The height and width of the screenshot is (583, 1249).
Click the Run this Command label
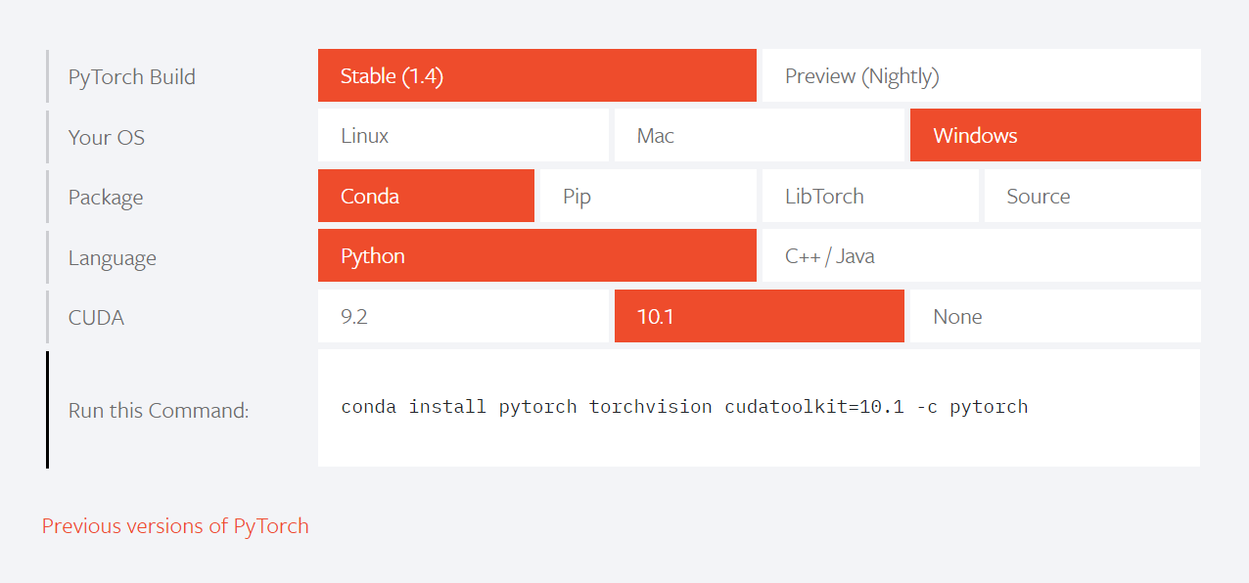coord(157,410)
